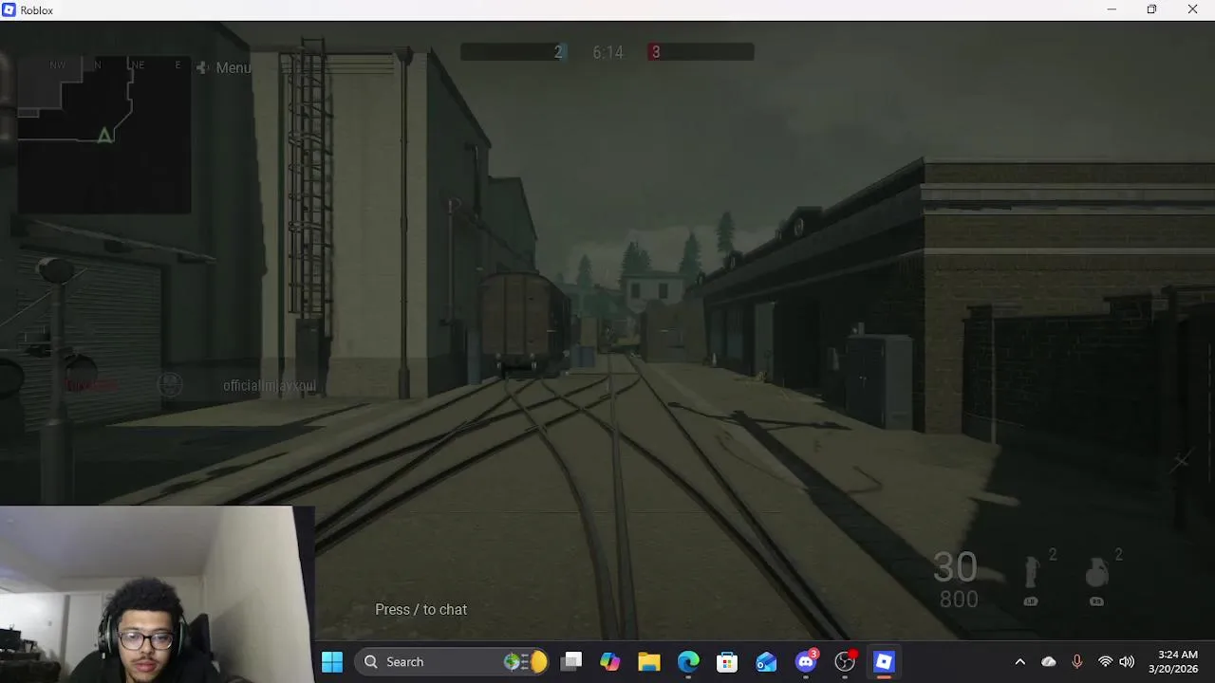Open Microsoft Store from the taskbar
Screen dimensions: 1215x683
[x=727, y=661]
